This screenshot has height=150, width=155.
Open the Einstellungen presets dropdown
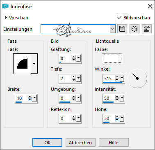113,29
